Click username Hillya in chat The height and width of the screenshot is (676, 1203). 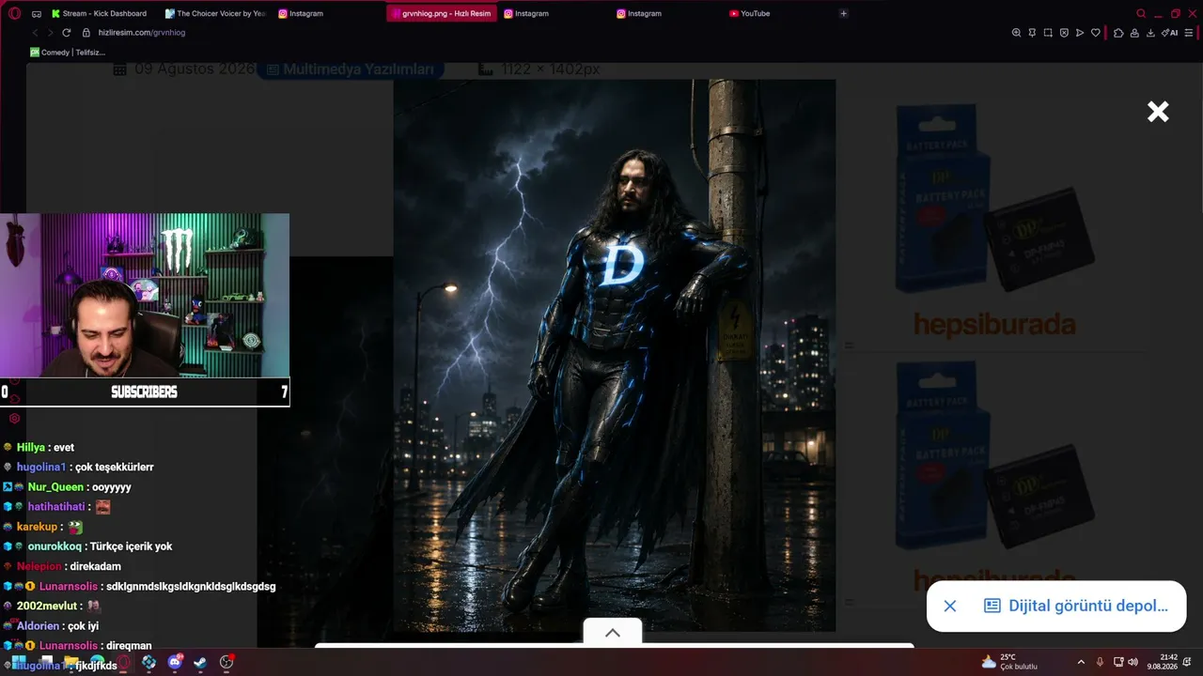(31, 448)
